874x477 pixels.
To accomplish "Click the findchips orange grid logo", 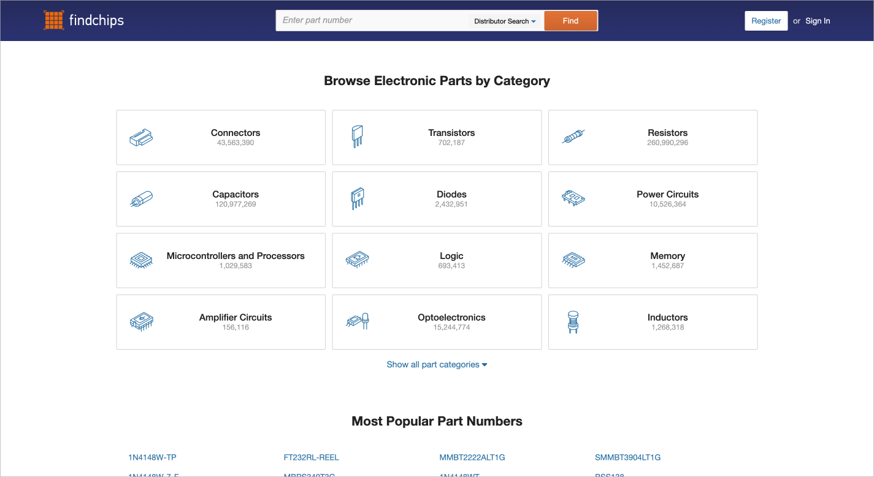I will (x=54, y=20).
